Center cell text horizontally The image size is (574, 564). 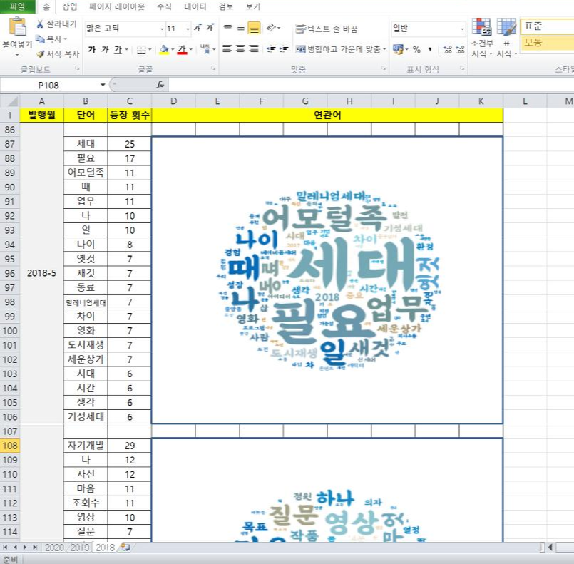click(240, 48)
